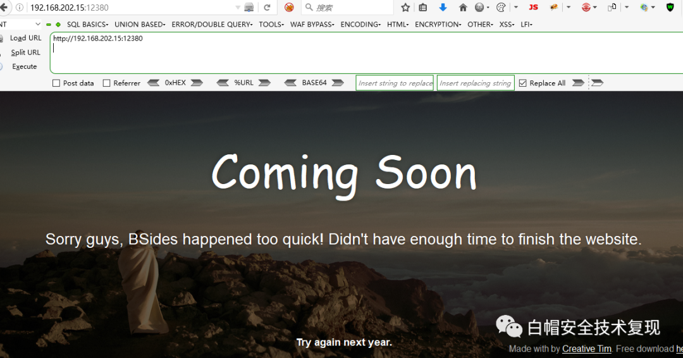The image size is (683, 358).
Task: Expand the SQL BASICS dropdown menu
Action: [87, 25]
